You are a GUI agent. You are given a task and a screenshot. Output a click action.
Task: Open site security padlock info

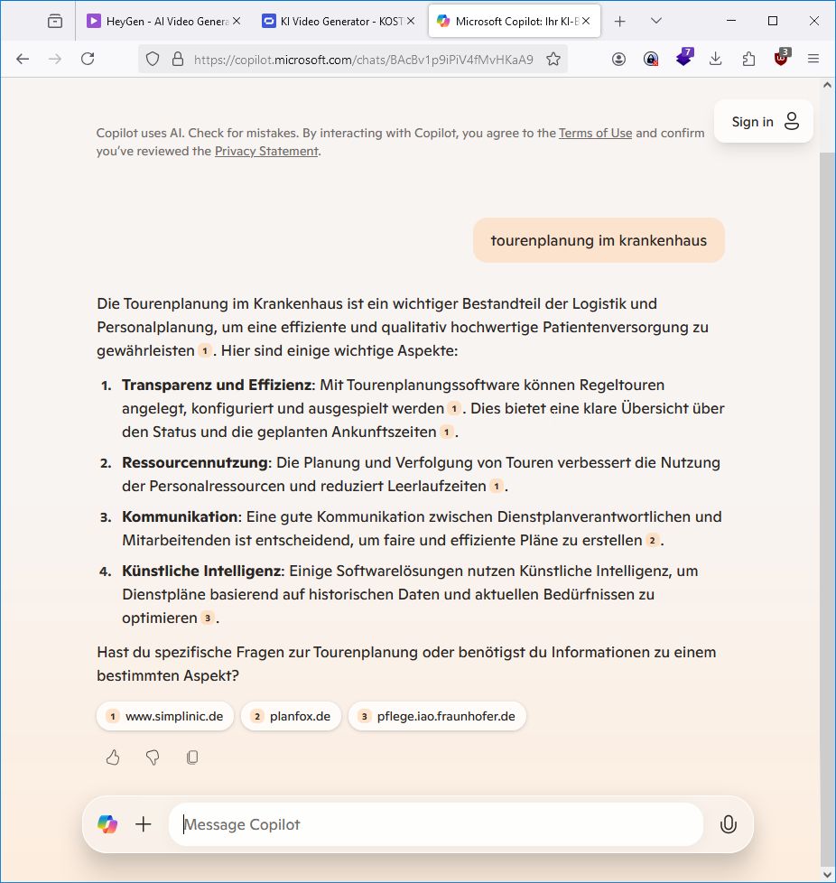(178, 59)
